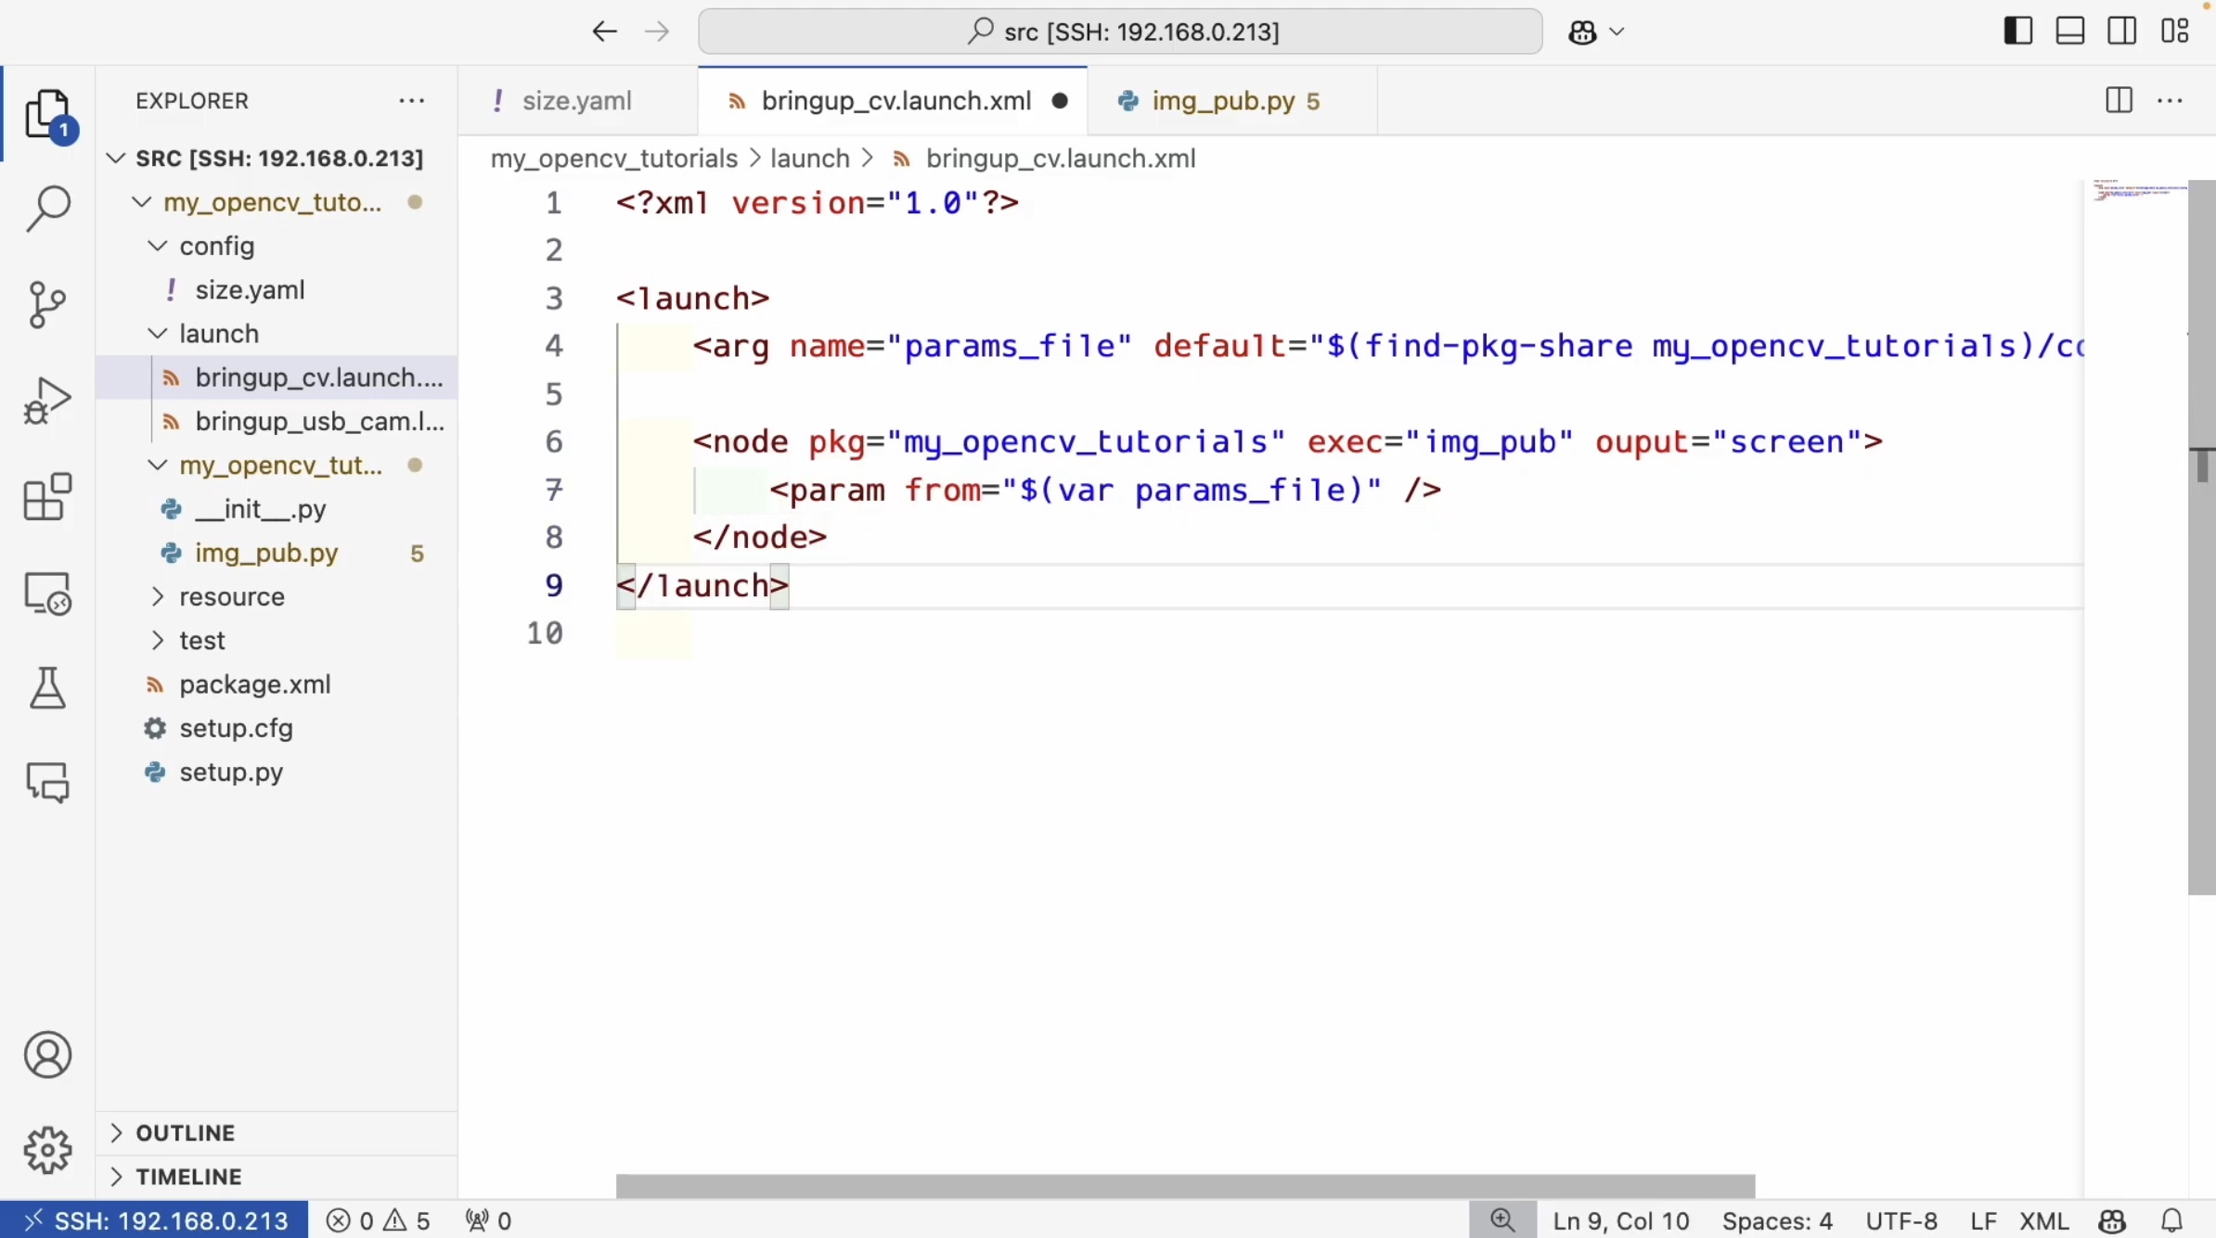
Task: Open the Testing flask view
Action: pyautogui.click(x=47, y=688)
